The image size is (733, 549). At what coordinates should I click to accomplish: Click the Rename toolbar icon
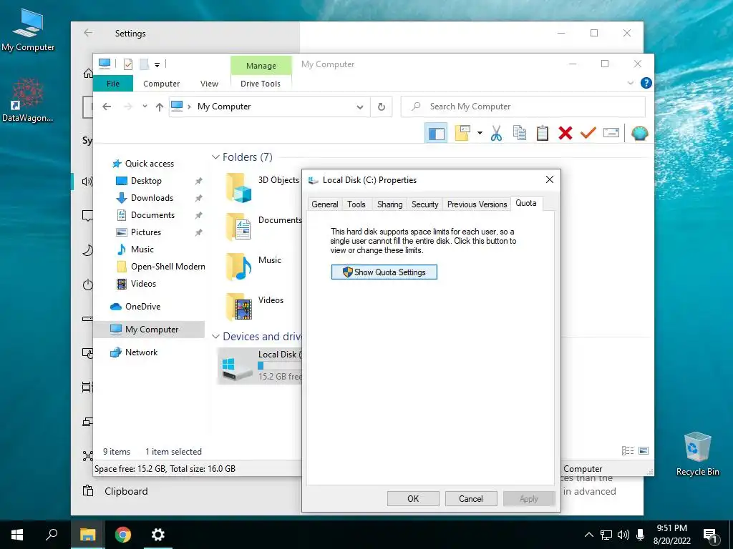click(611, 133)
